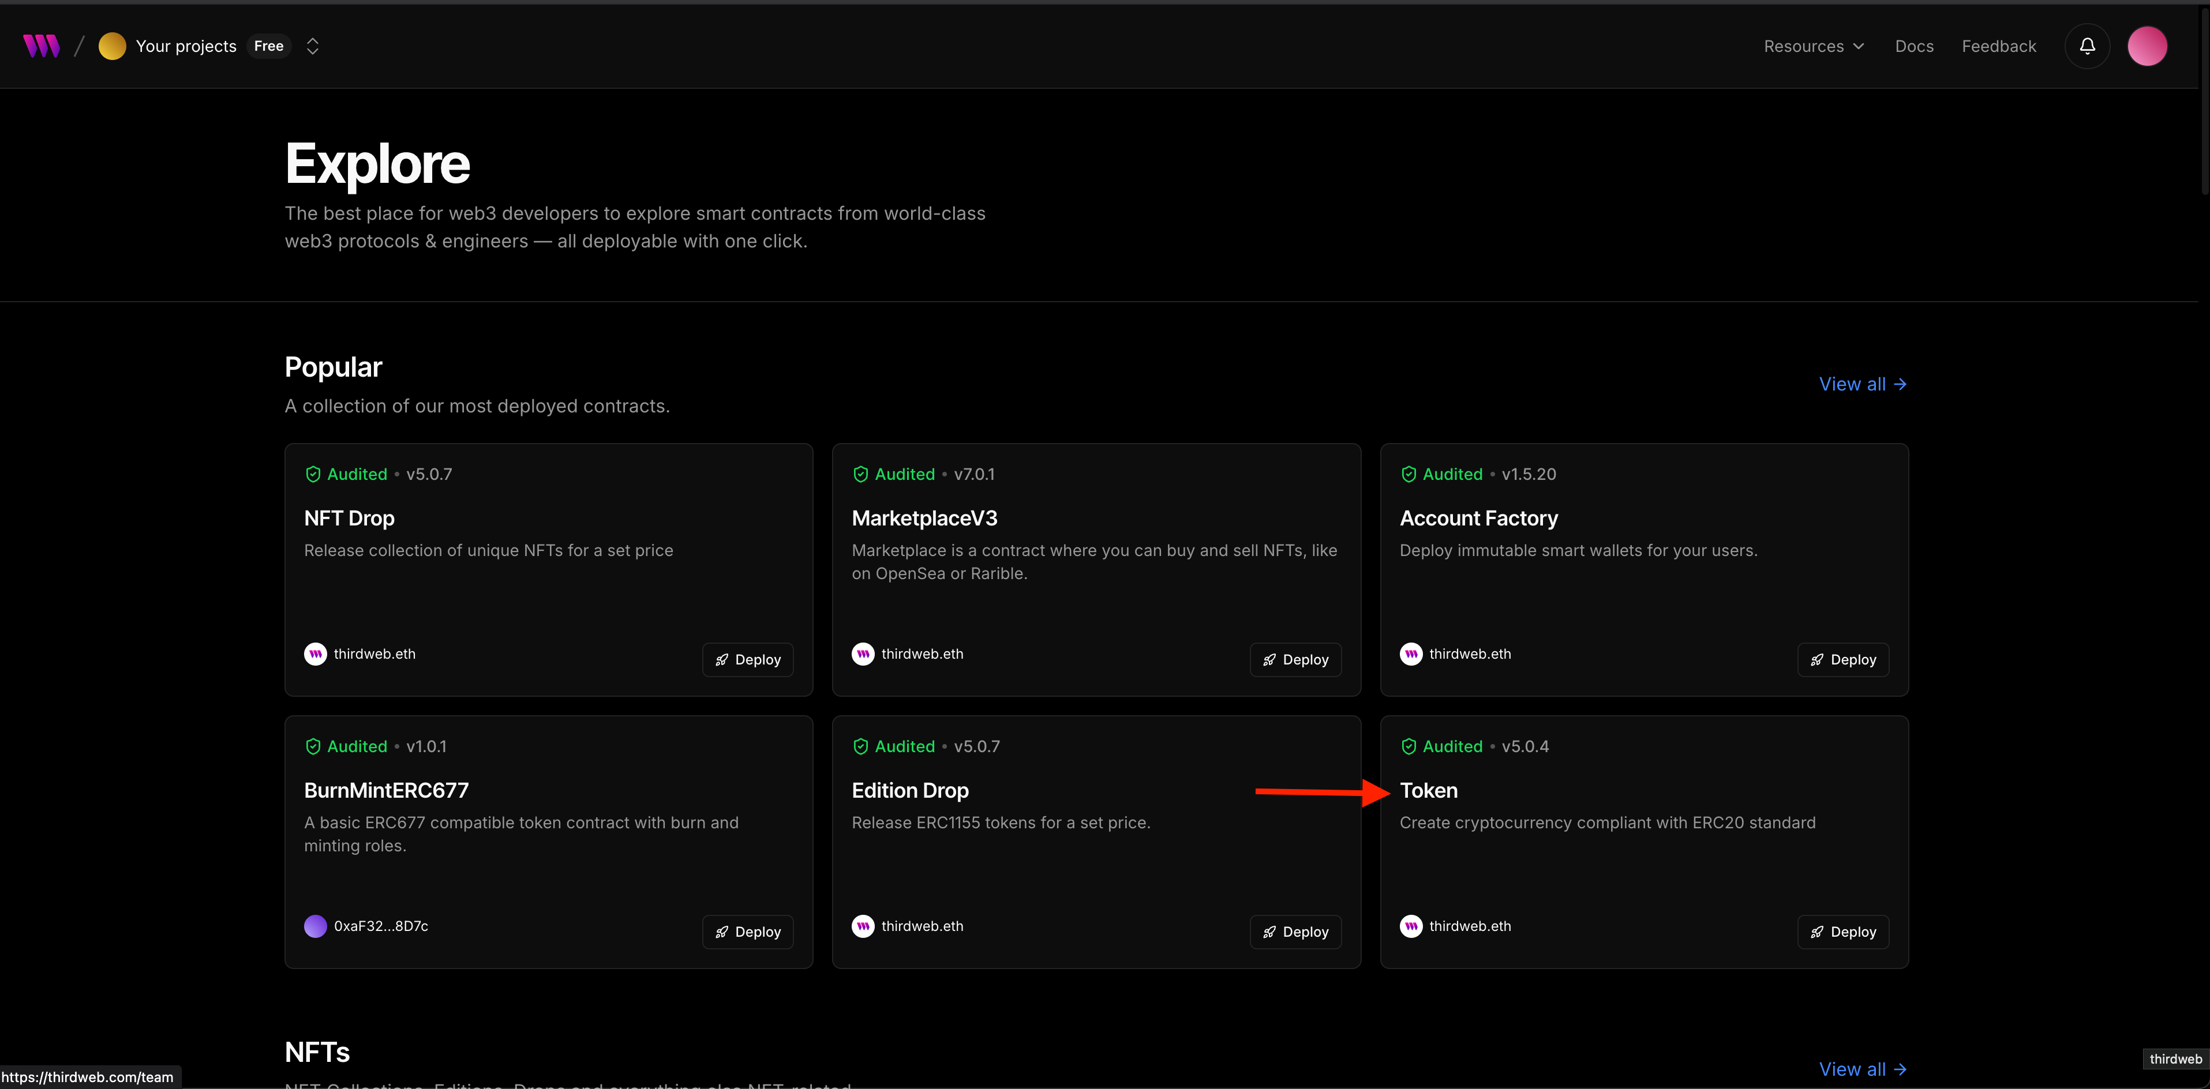Deploy the NFT Drop contract
Viewport: 2210px width, 1089px height.
[747, 659]
